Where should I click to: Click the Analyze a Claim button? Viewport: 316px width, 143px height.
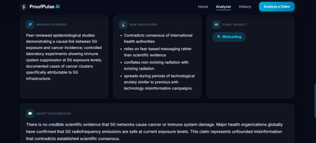(277, 7)
